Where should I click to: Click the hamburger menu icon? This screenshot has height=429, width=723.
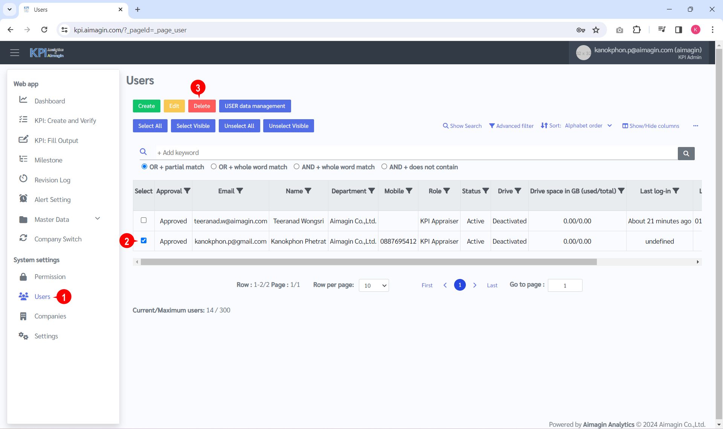(x=15, y=53)
